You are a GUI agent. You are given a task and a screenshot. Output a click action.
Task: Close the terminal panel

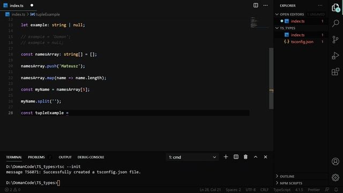(x=265, y=157)
